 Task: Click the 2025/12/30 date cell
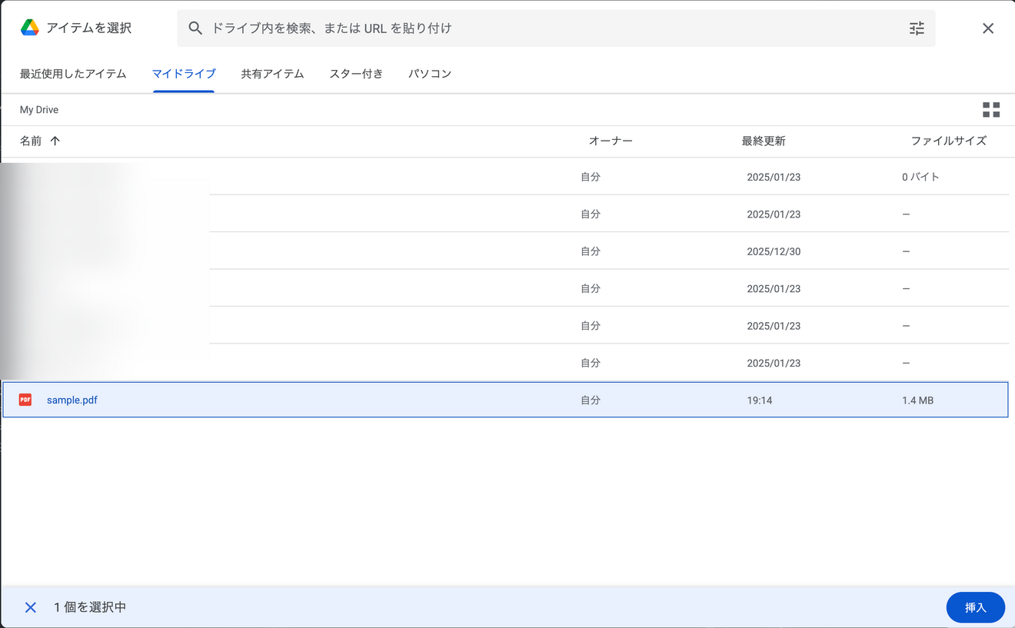click(x=774, y=251)
